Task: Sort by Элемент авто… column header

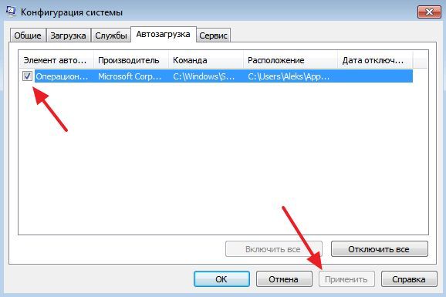Action: click(x=56, y=60)
